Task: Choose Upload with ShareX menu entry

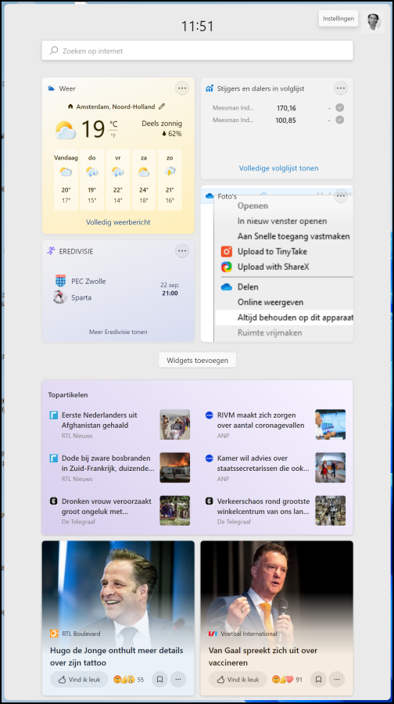Action: point(274,267)
